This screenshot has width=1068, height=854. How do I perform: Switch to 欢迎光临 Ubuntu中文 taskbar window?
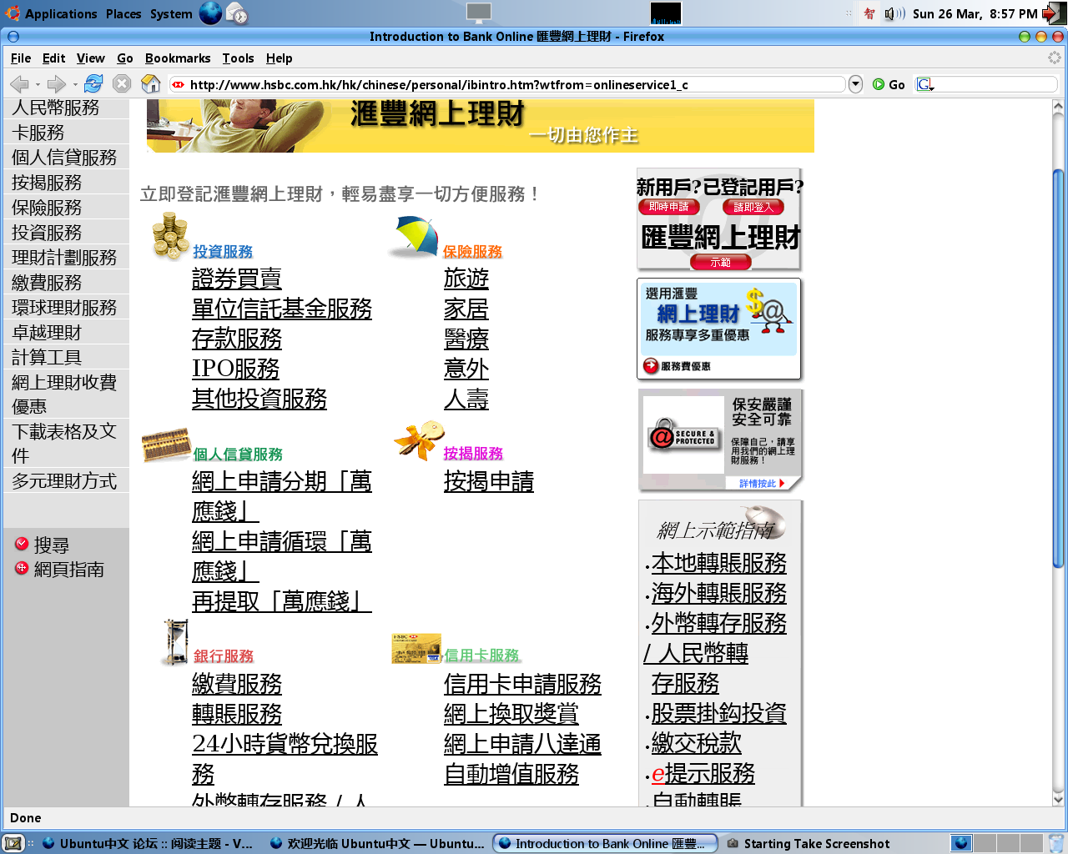tap(377, 843)
